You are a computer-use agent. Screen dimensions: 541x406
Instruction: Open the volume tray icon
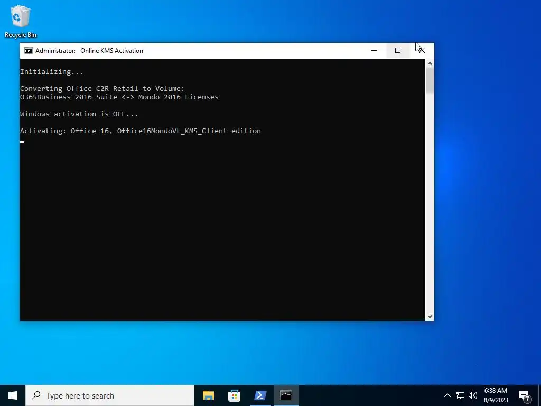[473, 395]
